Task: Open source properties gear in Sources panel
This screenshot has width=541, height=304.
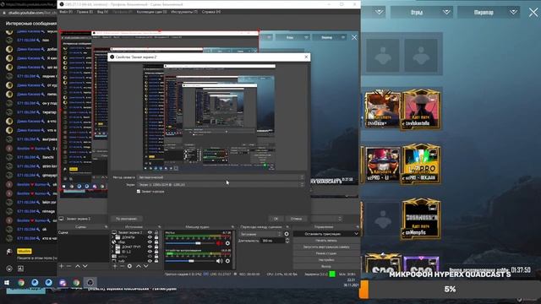Action: (x=129, y=266)
